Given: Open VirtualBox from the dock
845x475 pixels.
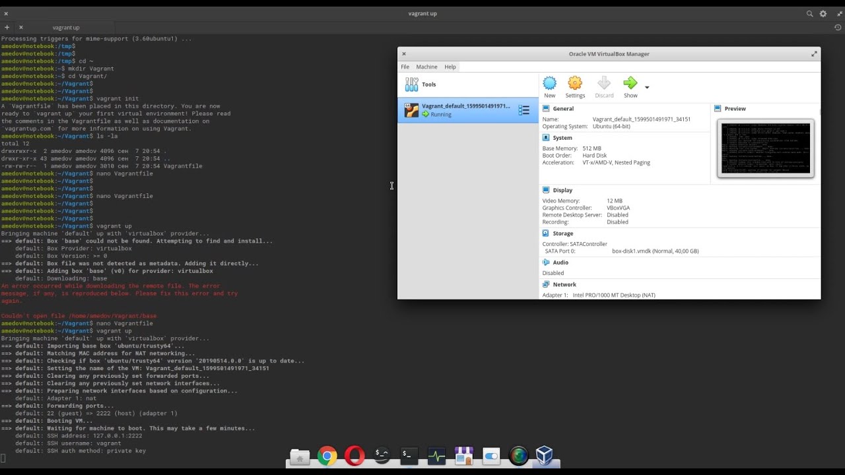Looking at the screenshot, I should [544, 455].
